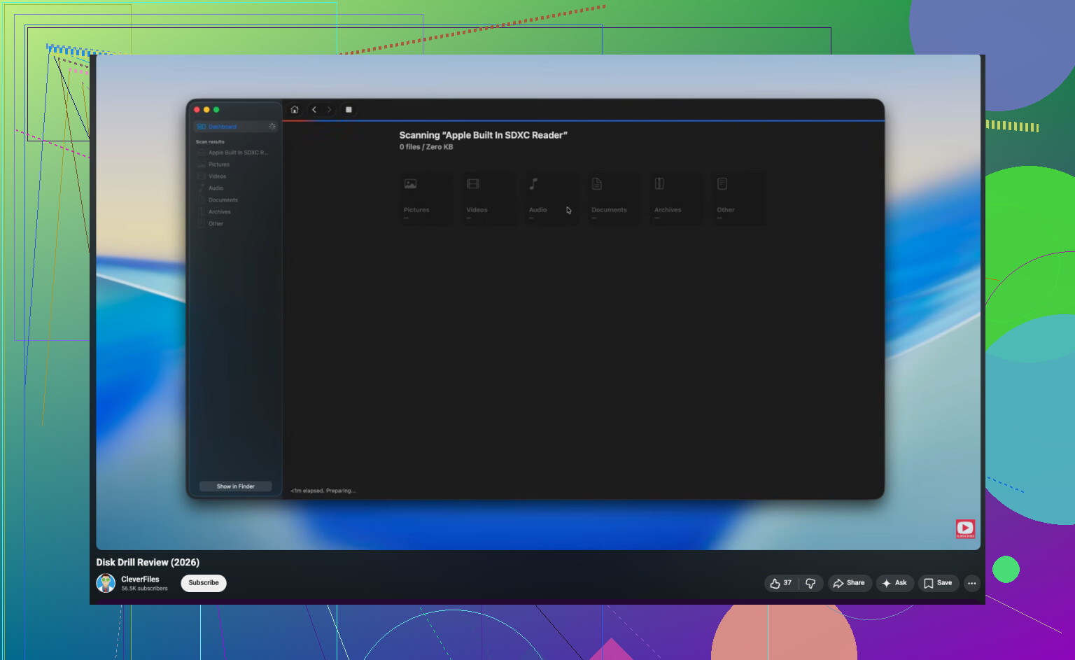Screen dimensions: 1075x660
Task: Click the '0 files / Zero KB' text
Action: click(426, 147)
